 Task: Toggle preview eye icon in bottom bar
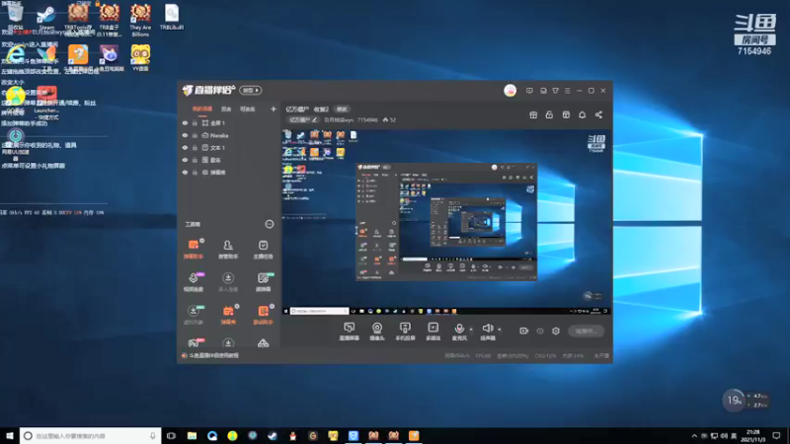coord(540,332)
